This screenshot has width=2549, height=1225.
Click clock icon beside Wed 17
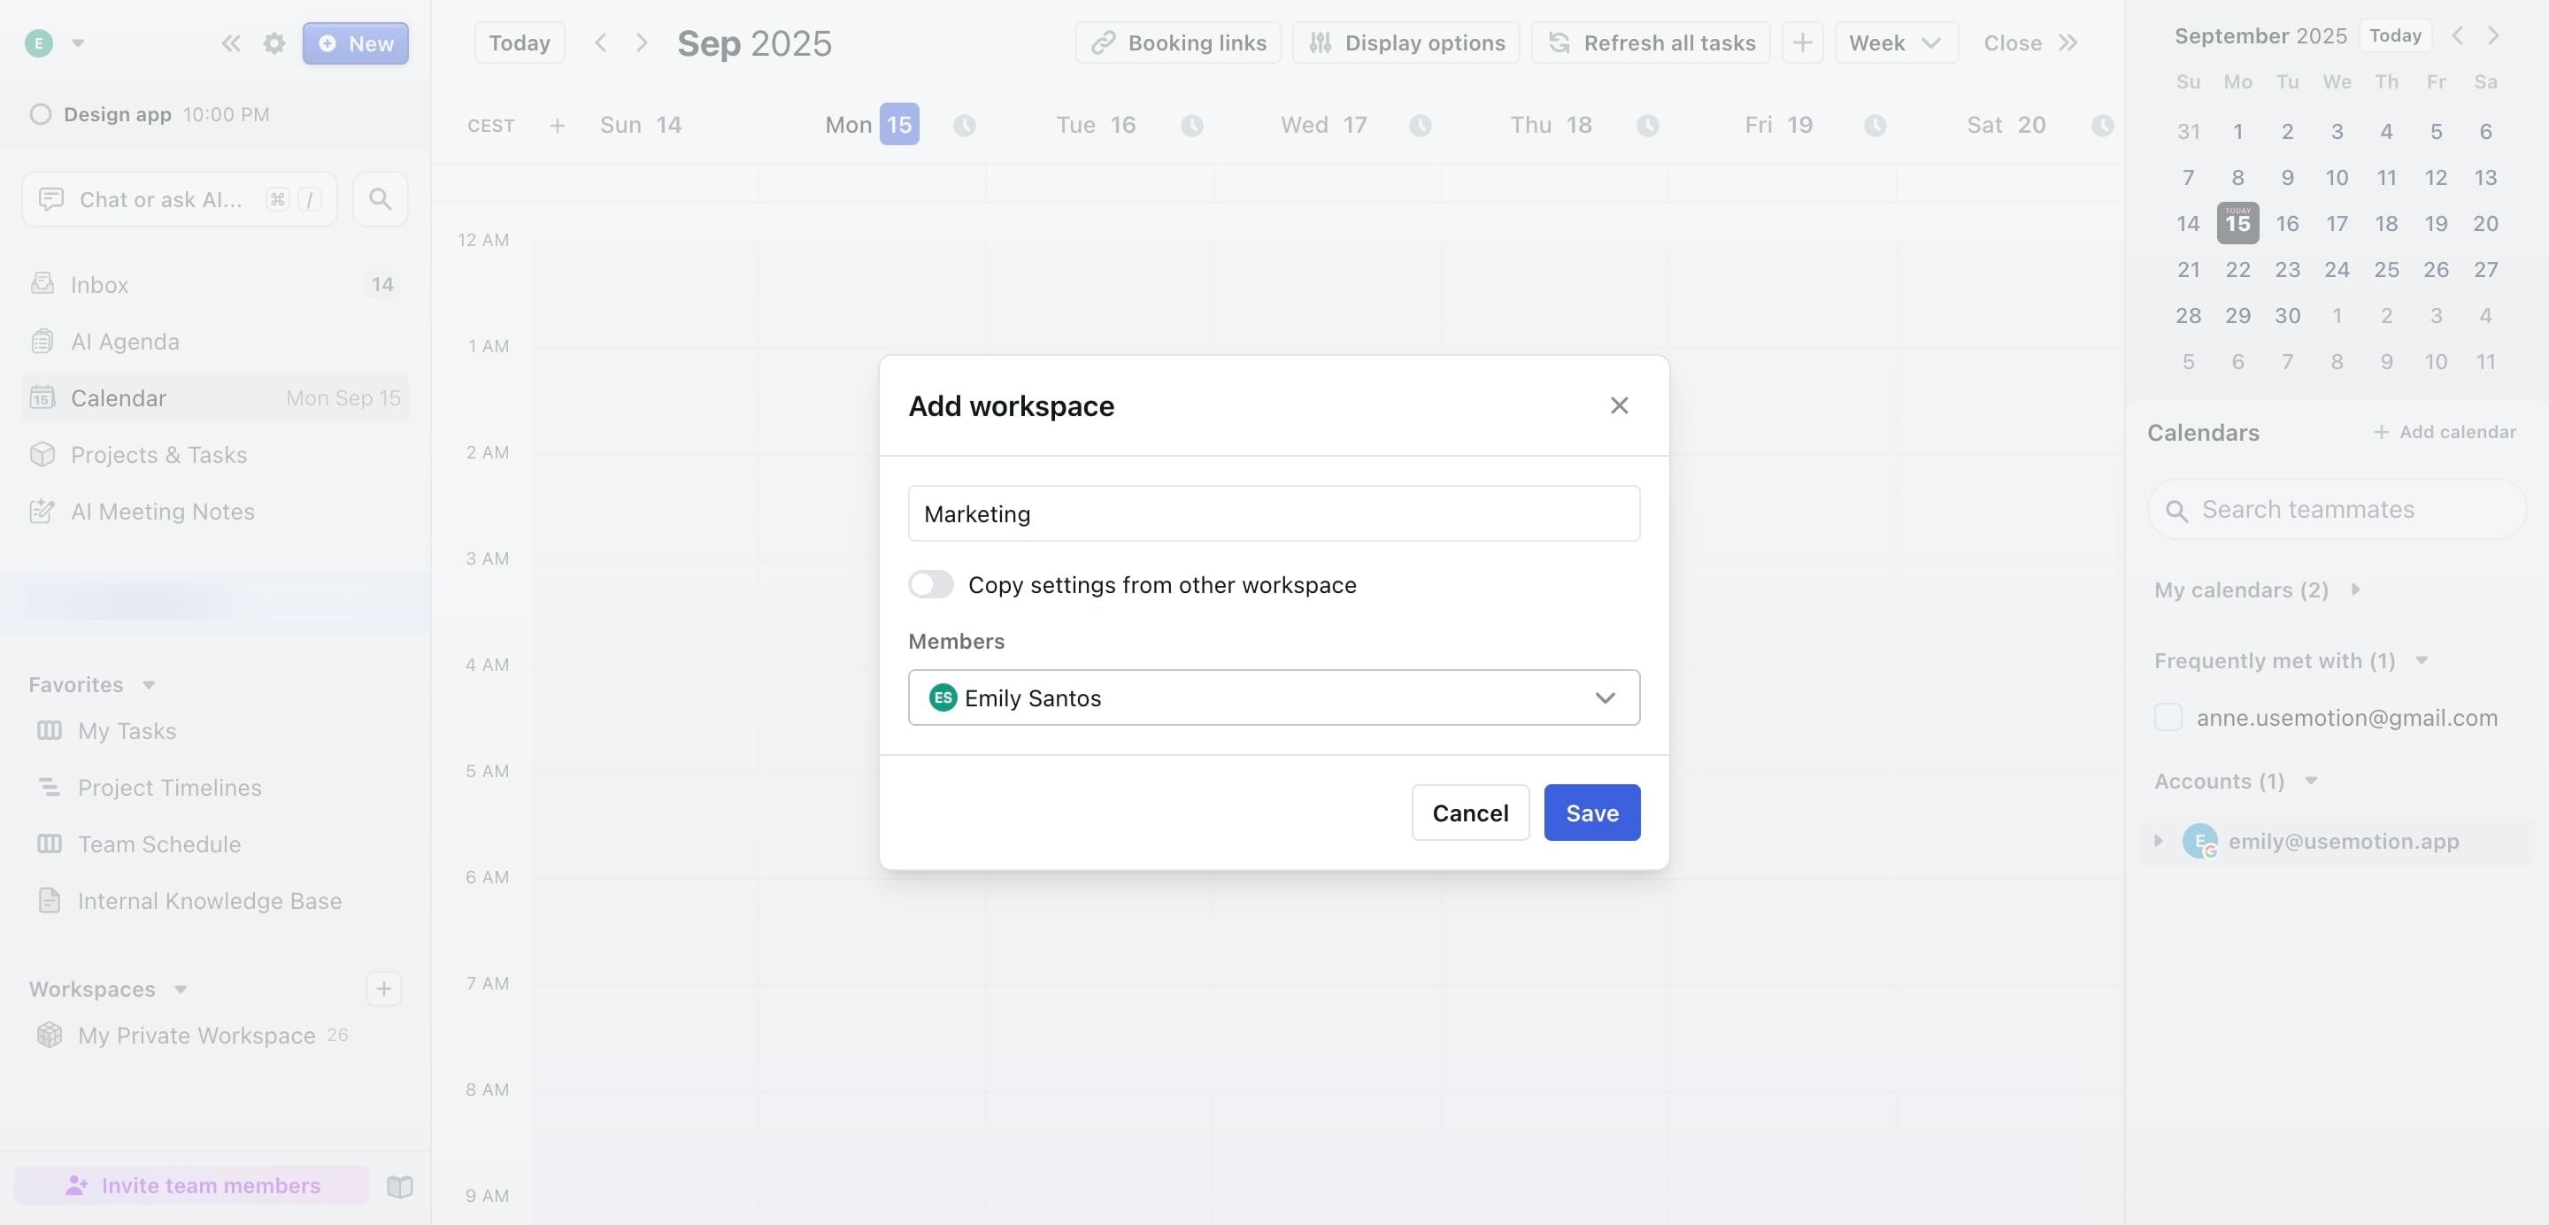click(x=1420, y=126)
